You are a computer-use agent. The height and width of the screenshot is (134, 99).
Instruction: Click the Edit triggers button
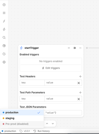(51, 68)
